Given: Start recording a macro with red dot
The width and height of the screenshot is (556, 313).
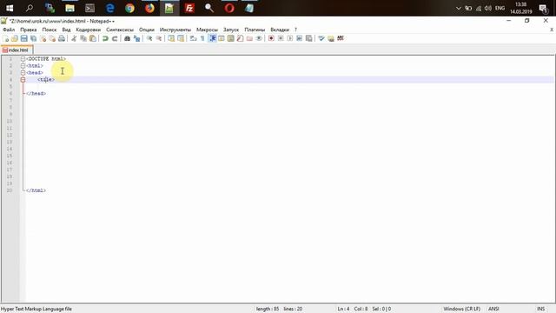Looking at the screenshot, I should (271, 38).
